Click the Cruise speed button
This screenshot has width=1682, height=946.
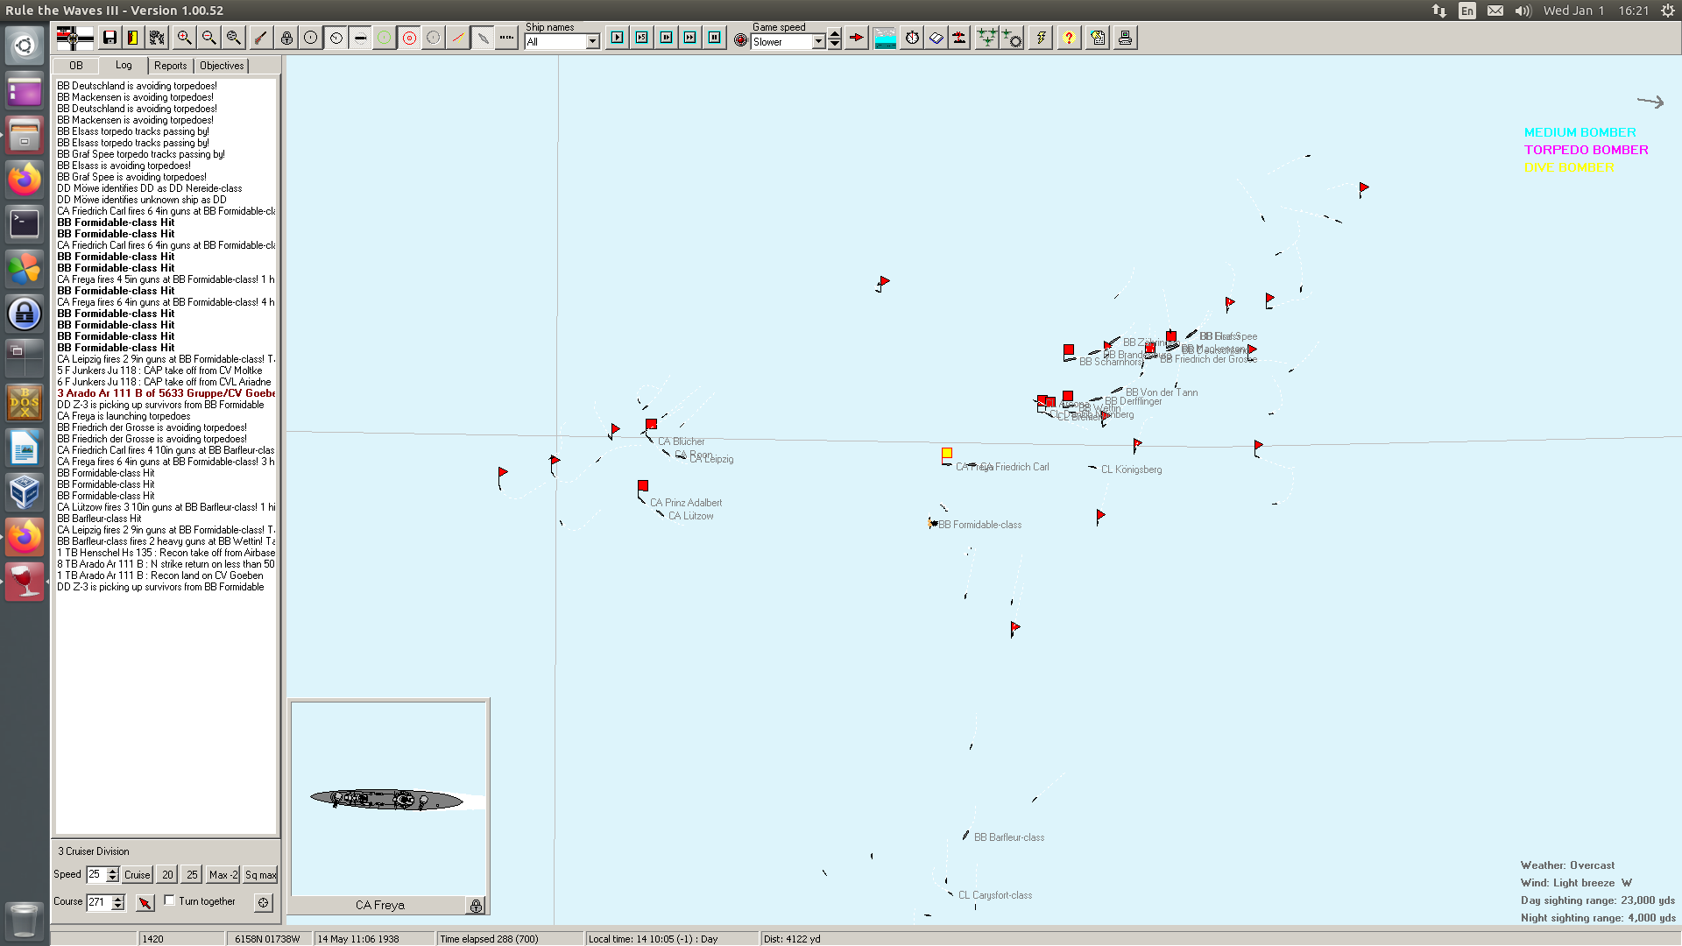click(x=137, y=875)
